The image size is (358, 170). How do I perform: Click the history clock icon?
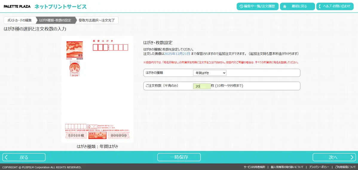[x=241, y=6]
